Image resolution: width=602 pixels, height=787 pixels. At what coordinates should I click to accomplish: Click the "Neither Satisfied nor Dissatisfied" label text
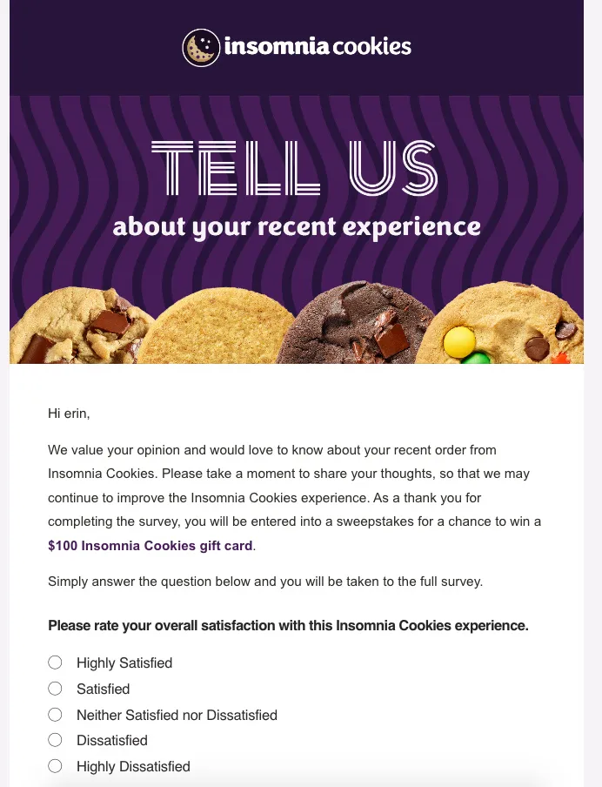pyautogui.click(x=177, y=716)
